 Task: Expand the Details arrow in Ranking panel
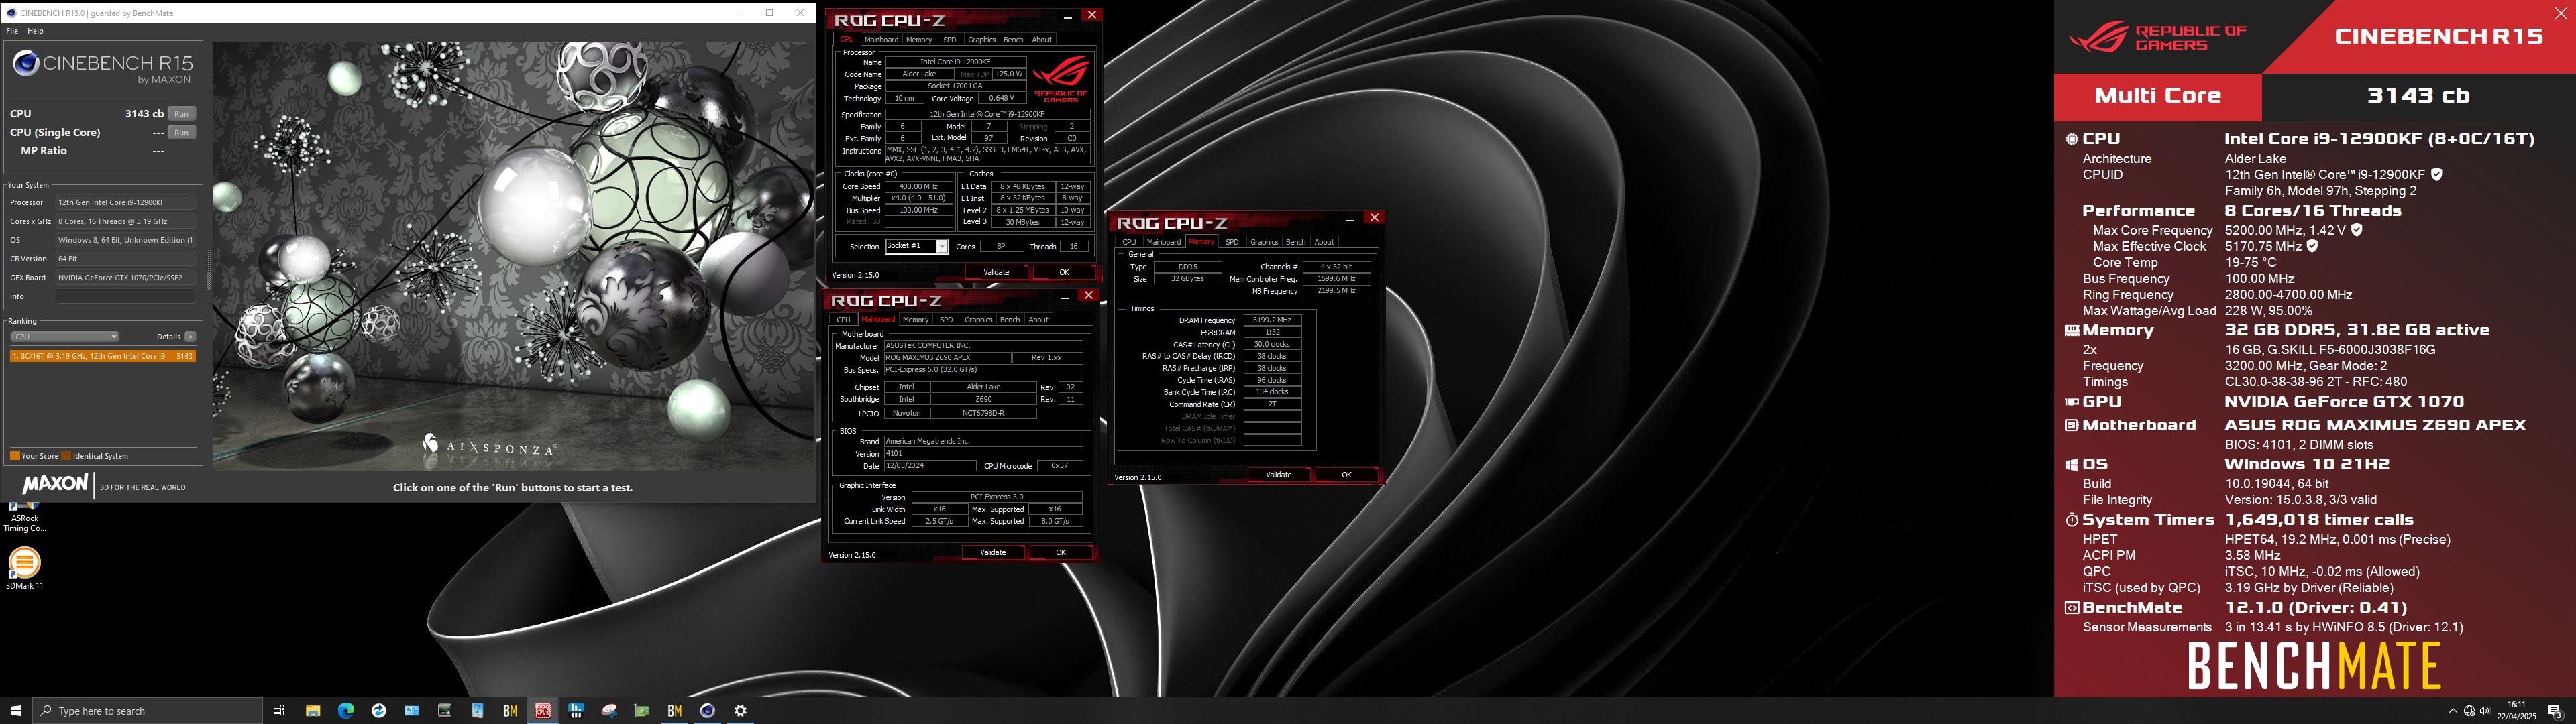click(x=190, y=336)
